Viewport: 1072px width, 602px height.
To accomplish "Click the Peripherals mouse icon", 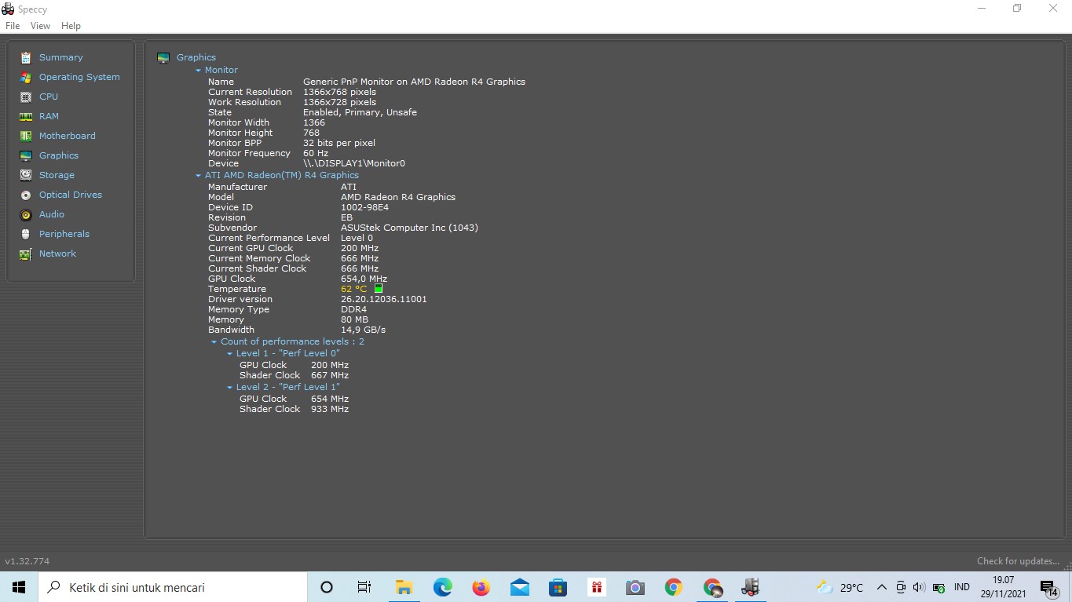I will coord(26,234).
